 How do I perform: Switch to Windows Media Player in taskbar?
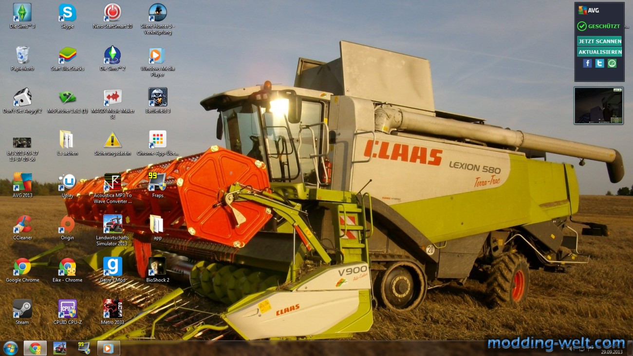click(109, 348)
